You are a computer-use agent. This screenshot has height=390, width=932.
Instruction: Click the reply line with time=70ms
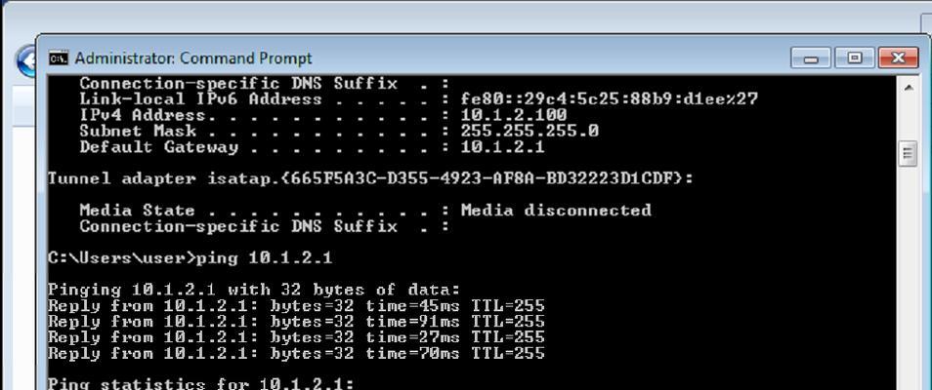pyautogui.click(x=296, y=354)
